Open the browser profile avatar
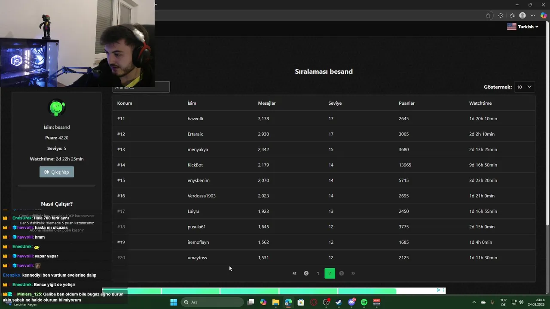This screenshot has height=309, width=550. pos(522,15)
